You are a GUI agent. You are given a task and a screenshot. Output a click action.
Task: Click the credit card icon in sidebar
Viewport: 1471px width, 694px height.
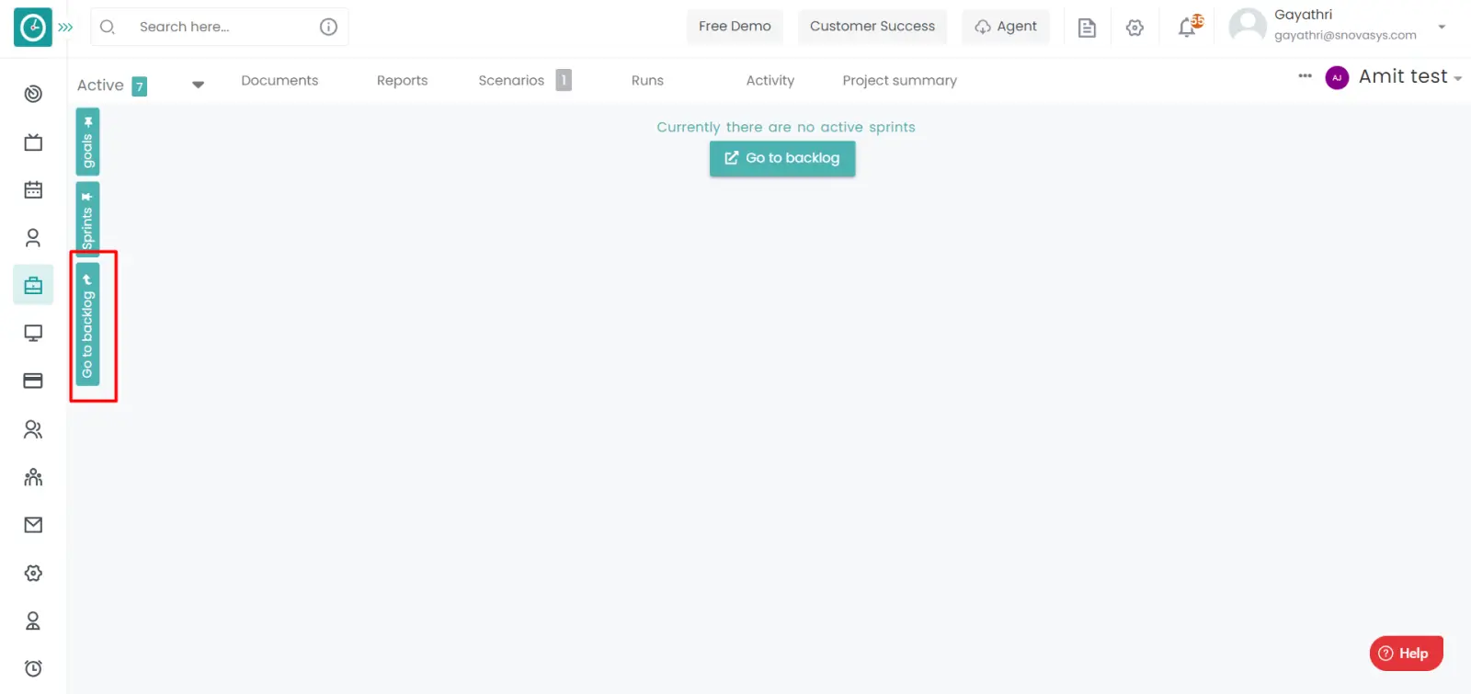(x=33, y=381)
